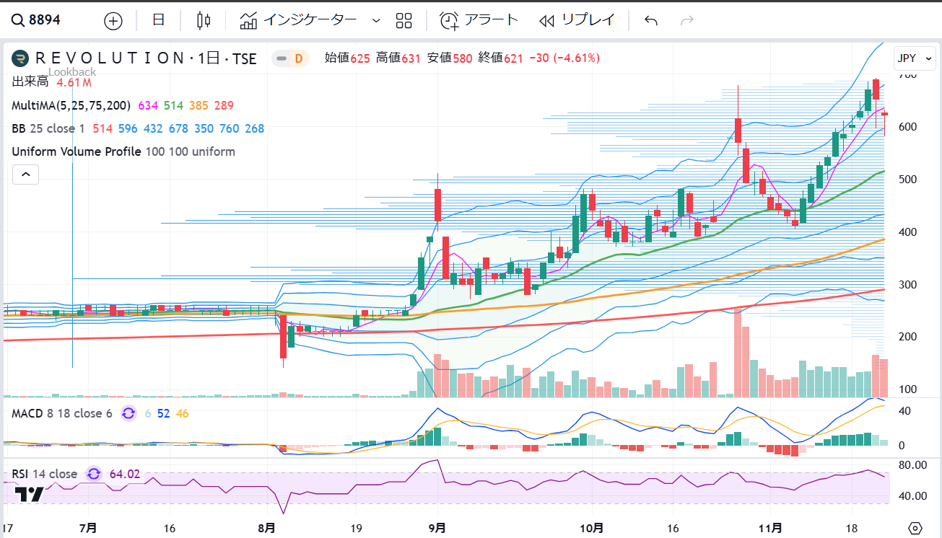Viewport: 942px width, 538px height.
Task: Click the MACD purple refresh status icon
Action: tap(128, 413)
